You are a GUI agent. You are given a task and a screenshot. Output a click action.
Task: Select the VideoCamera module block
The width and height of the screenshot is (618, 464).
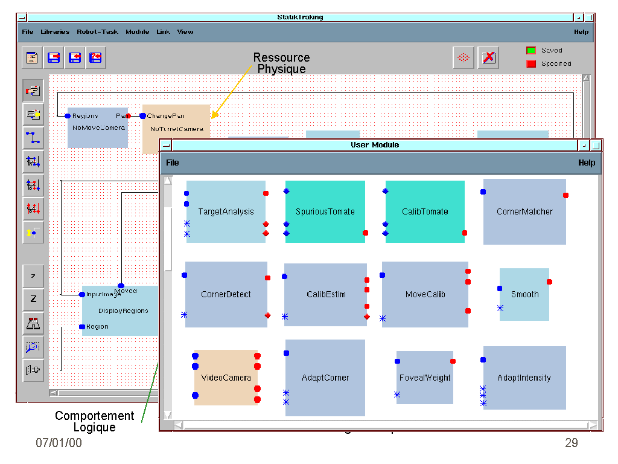pyautogui.click(x=226, y=378)
